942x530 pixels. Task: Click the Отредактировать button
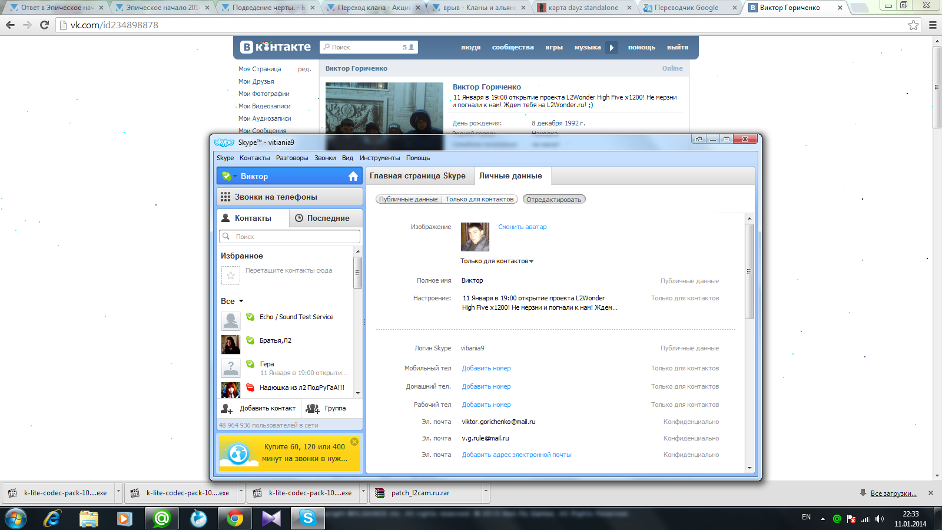(x=553, y=200)
